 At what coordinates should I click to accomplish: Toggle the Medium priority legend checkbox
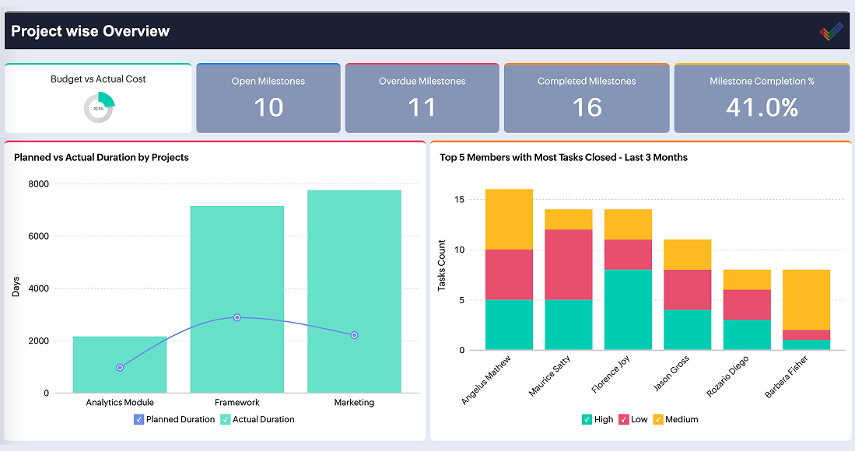(658, 419)
